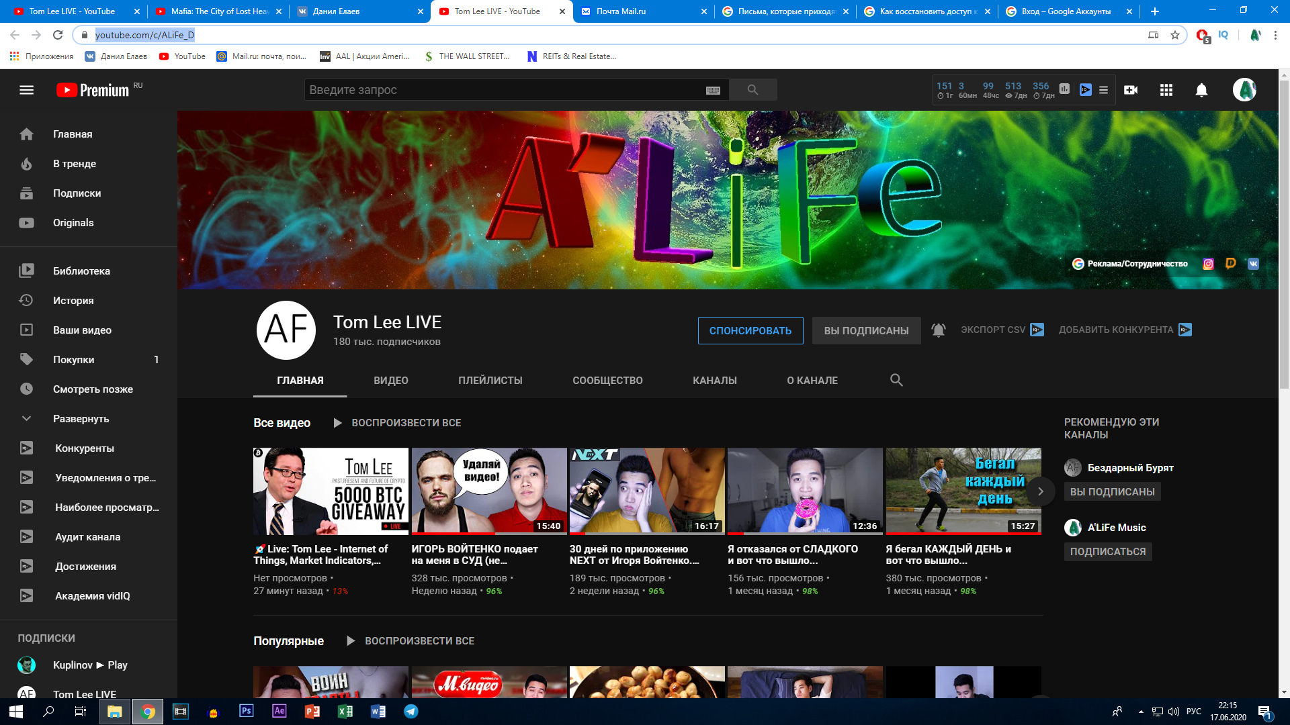Open the YouTube apps grid
This screenshot has width=1290, height=725.
(1166, 90)
